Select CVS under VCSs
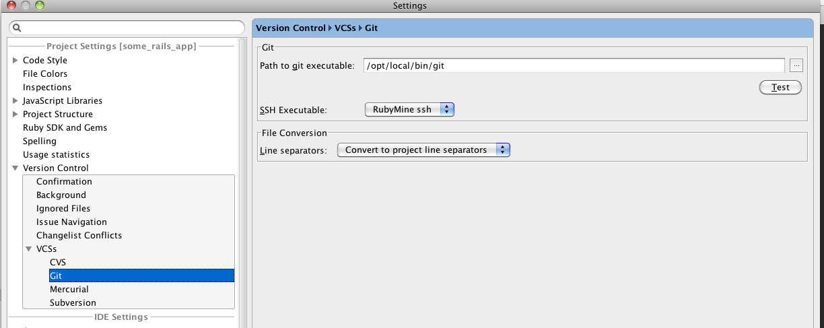 tap(58, 262)
